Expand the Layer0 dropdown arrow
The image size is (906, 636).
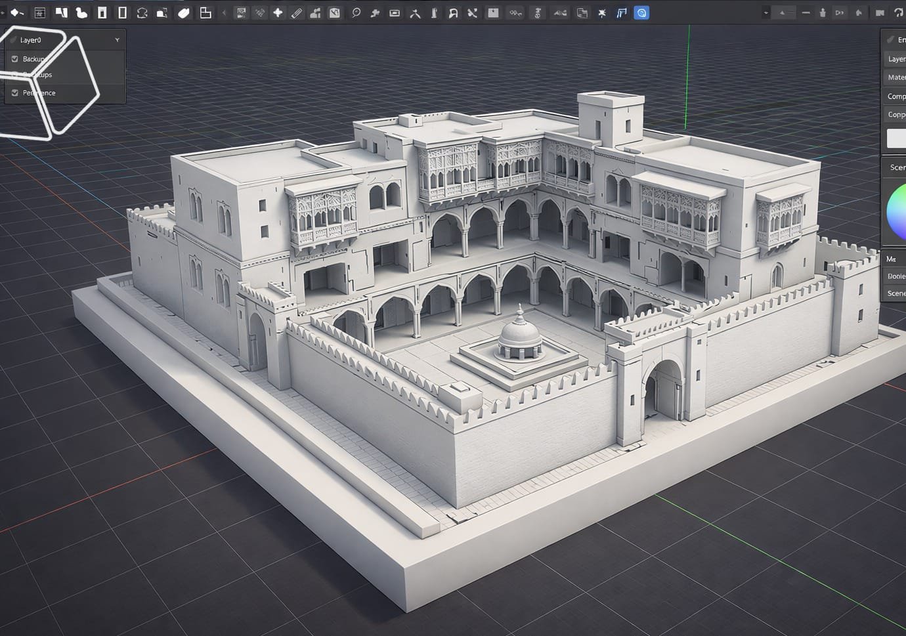coord(117,40)
